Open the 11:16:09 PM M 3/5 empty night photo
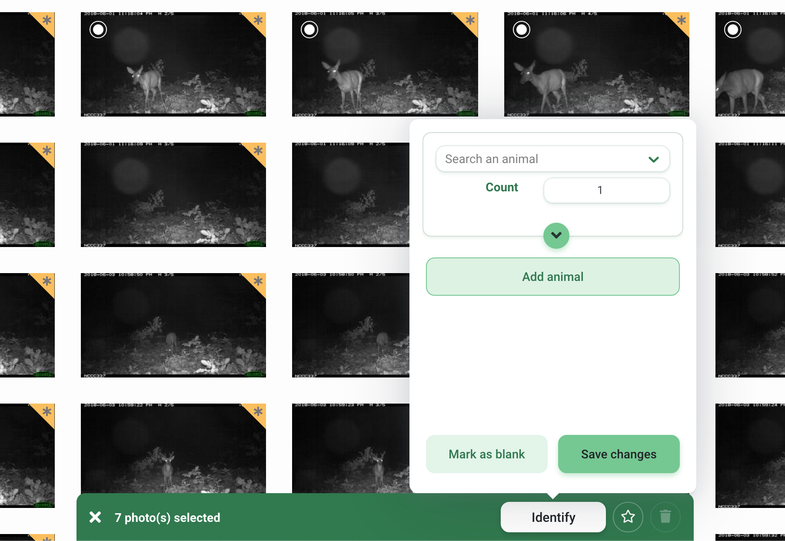 point(173,195)
